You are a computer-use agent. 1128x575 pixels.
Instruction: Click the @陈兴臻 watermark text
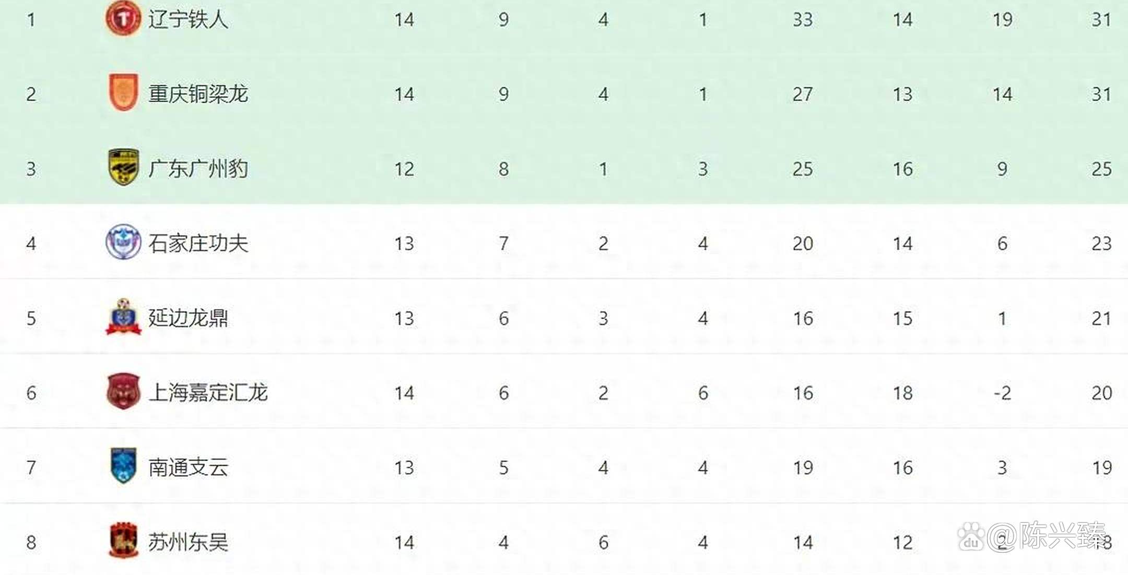coord(1046,536)
